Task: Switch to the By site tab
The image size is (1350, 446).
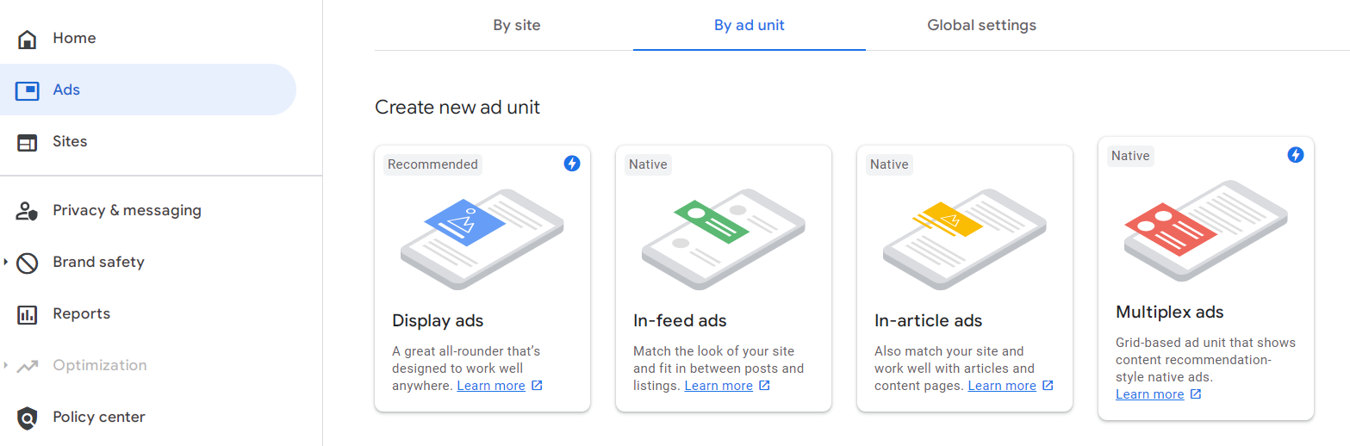Action: tap(517, 25)
